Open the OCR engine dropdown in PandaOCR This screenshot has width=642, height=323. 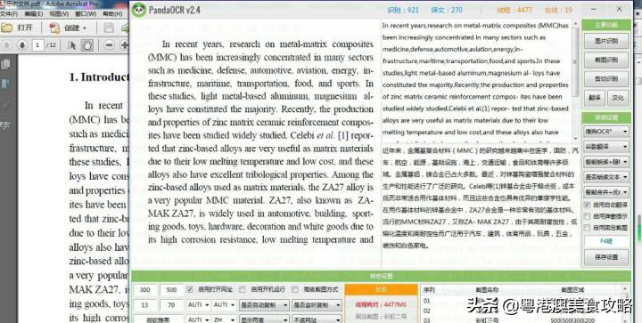(606, 132)
